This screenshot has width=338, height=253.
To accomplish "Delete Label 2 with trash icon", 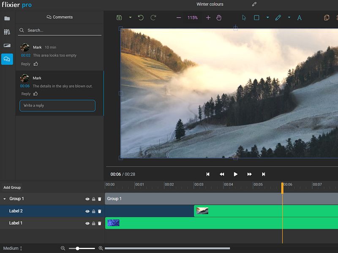I will [x=100, y=211].
